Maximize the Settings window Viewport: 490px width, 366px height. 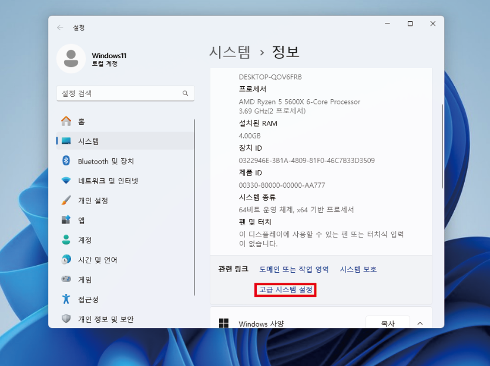click(410, 23)
